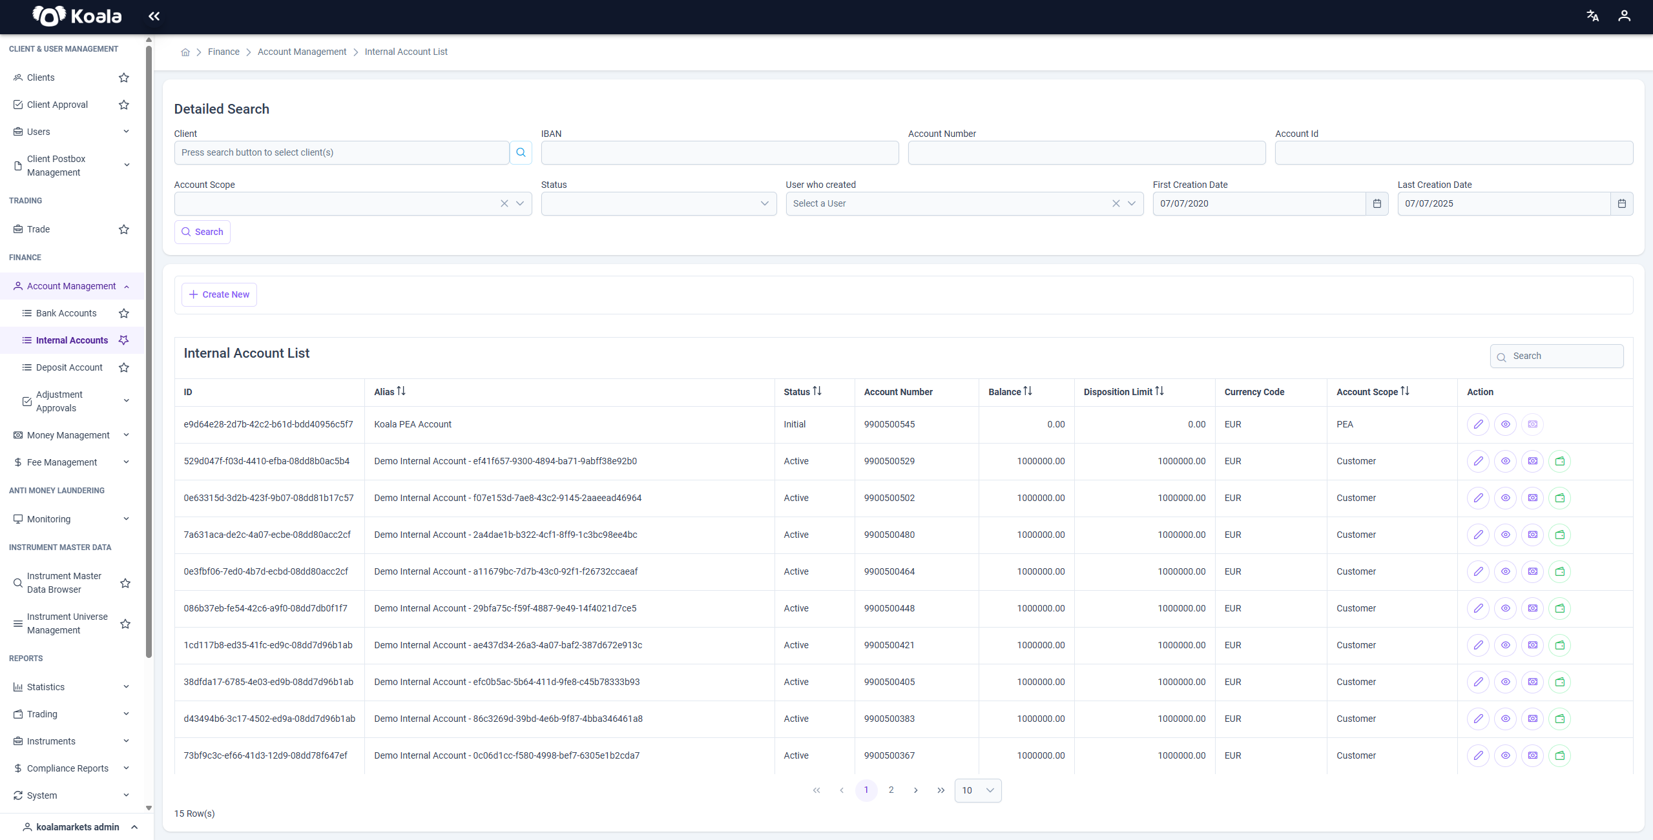Toggle favorite star for Deposit Account
The height and width of the screenshot is (840, 1653).
coord(124,367)
